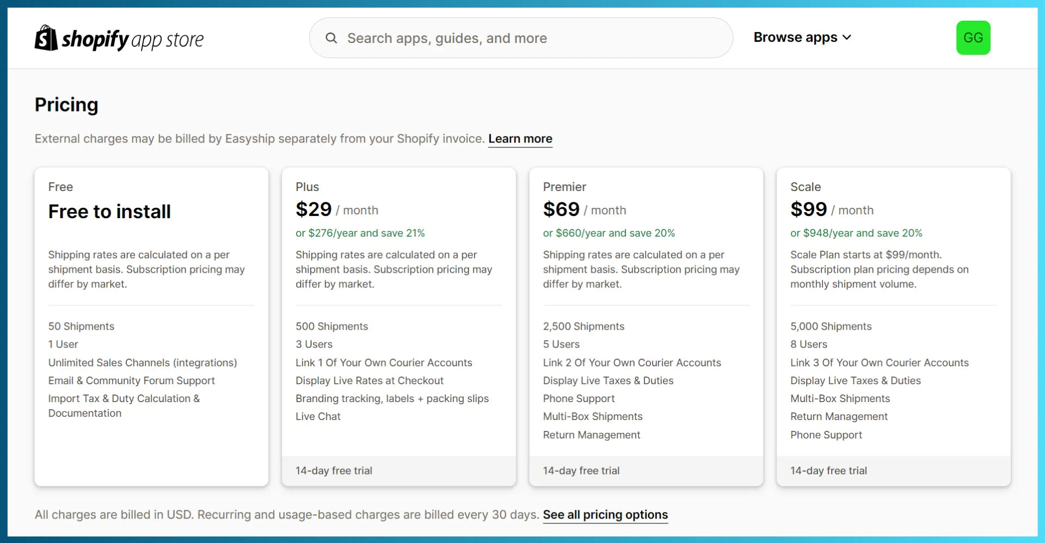Screen dimensions: 1045x543
Task: Click the External charges notice text
Action: click(x=260, y=139)
